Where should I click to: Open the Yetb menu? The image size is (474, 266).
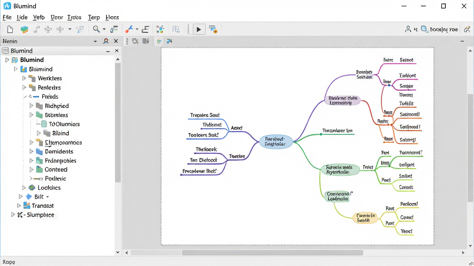pos(39,17)
